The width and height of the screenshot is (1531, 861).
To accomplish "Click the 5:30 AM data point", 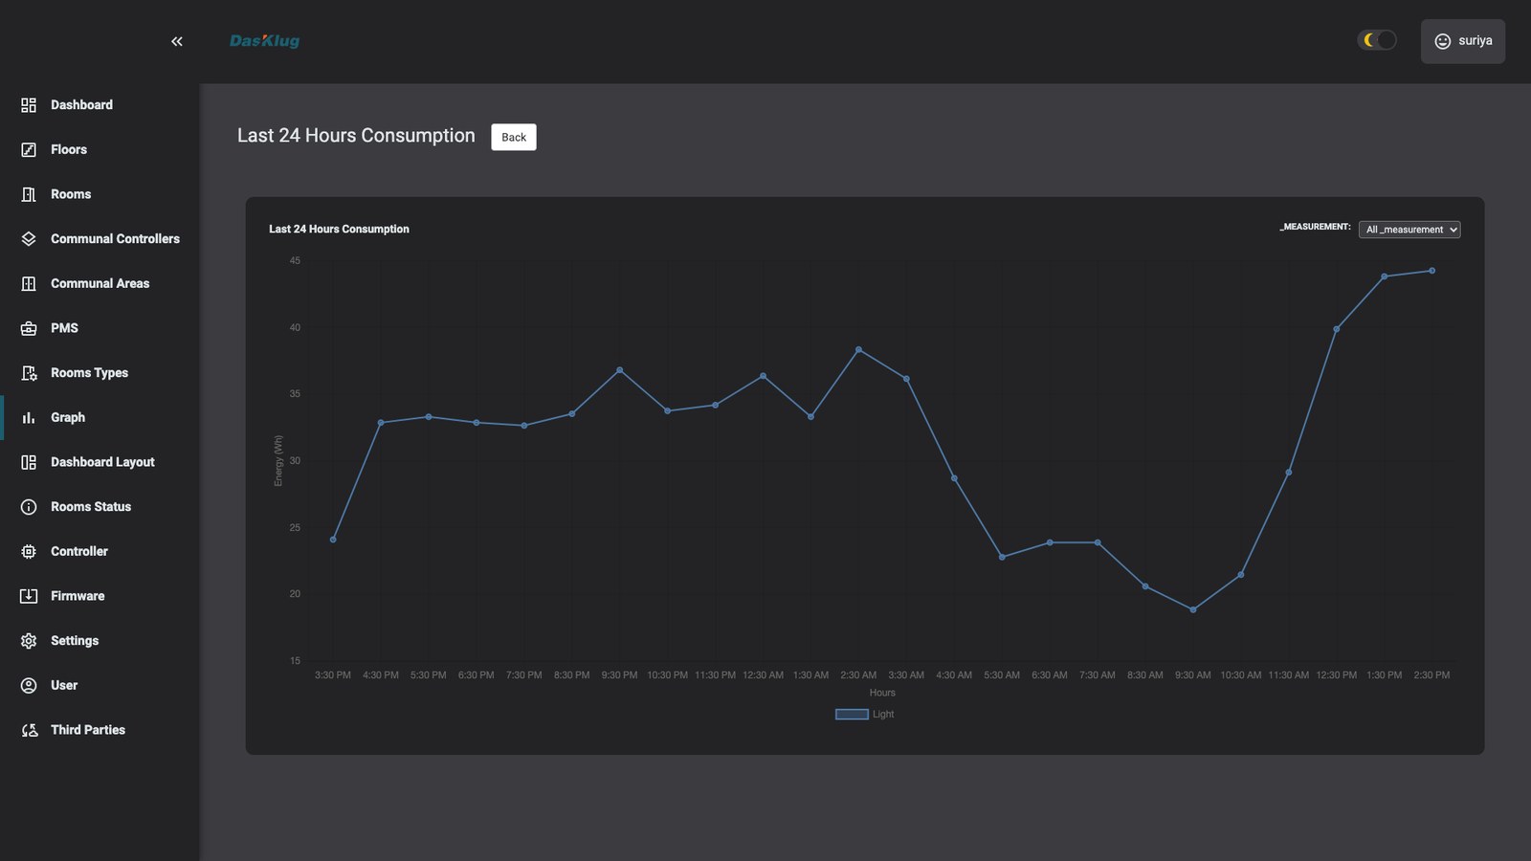I will click(1002, 557).
